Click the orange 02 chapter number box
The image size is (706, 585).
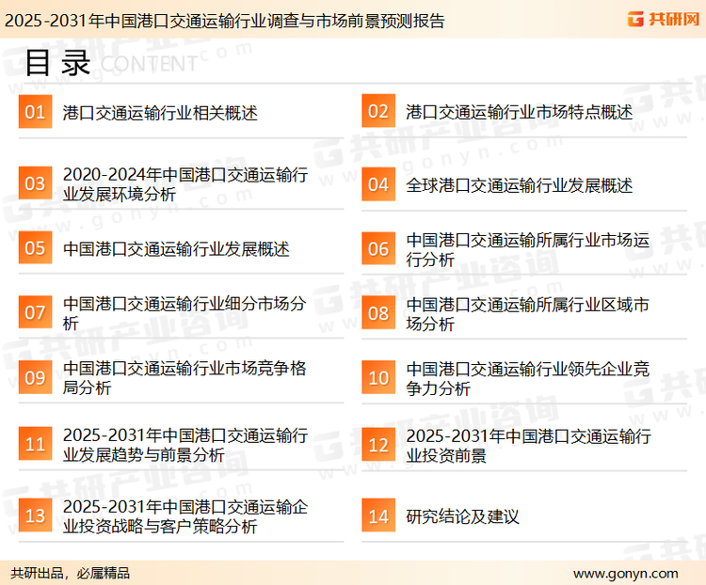(378, 111)
